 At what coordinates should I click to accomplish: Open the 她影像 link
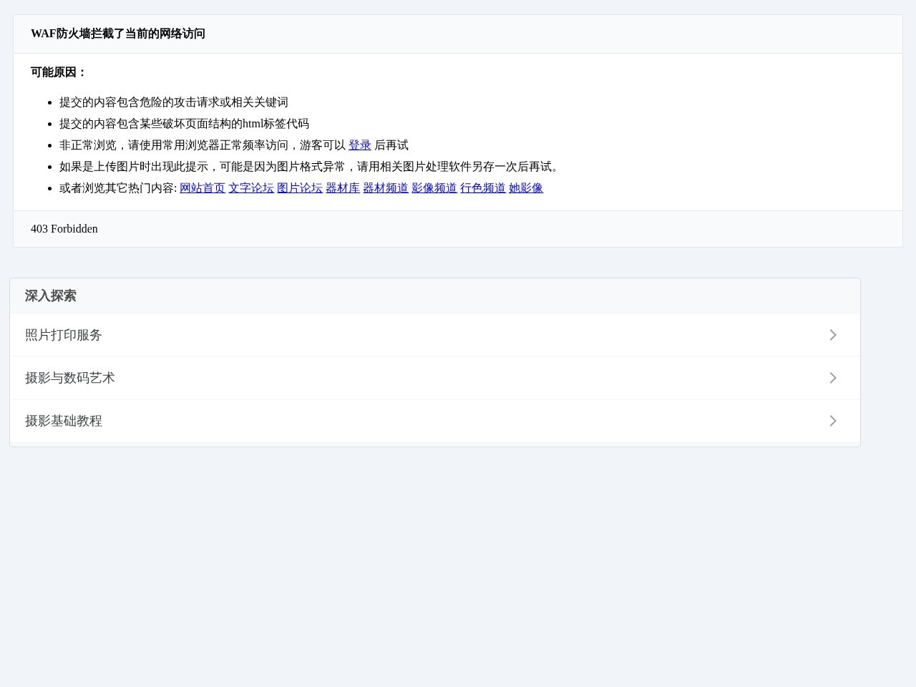point(526,188)
